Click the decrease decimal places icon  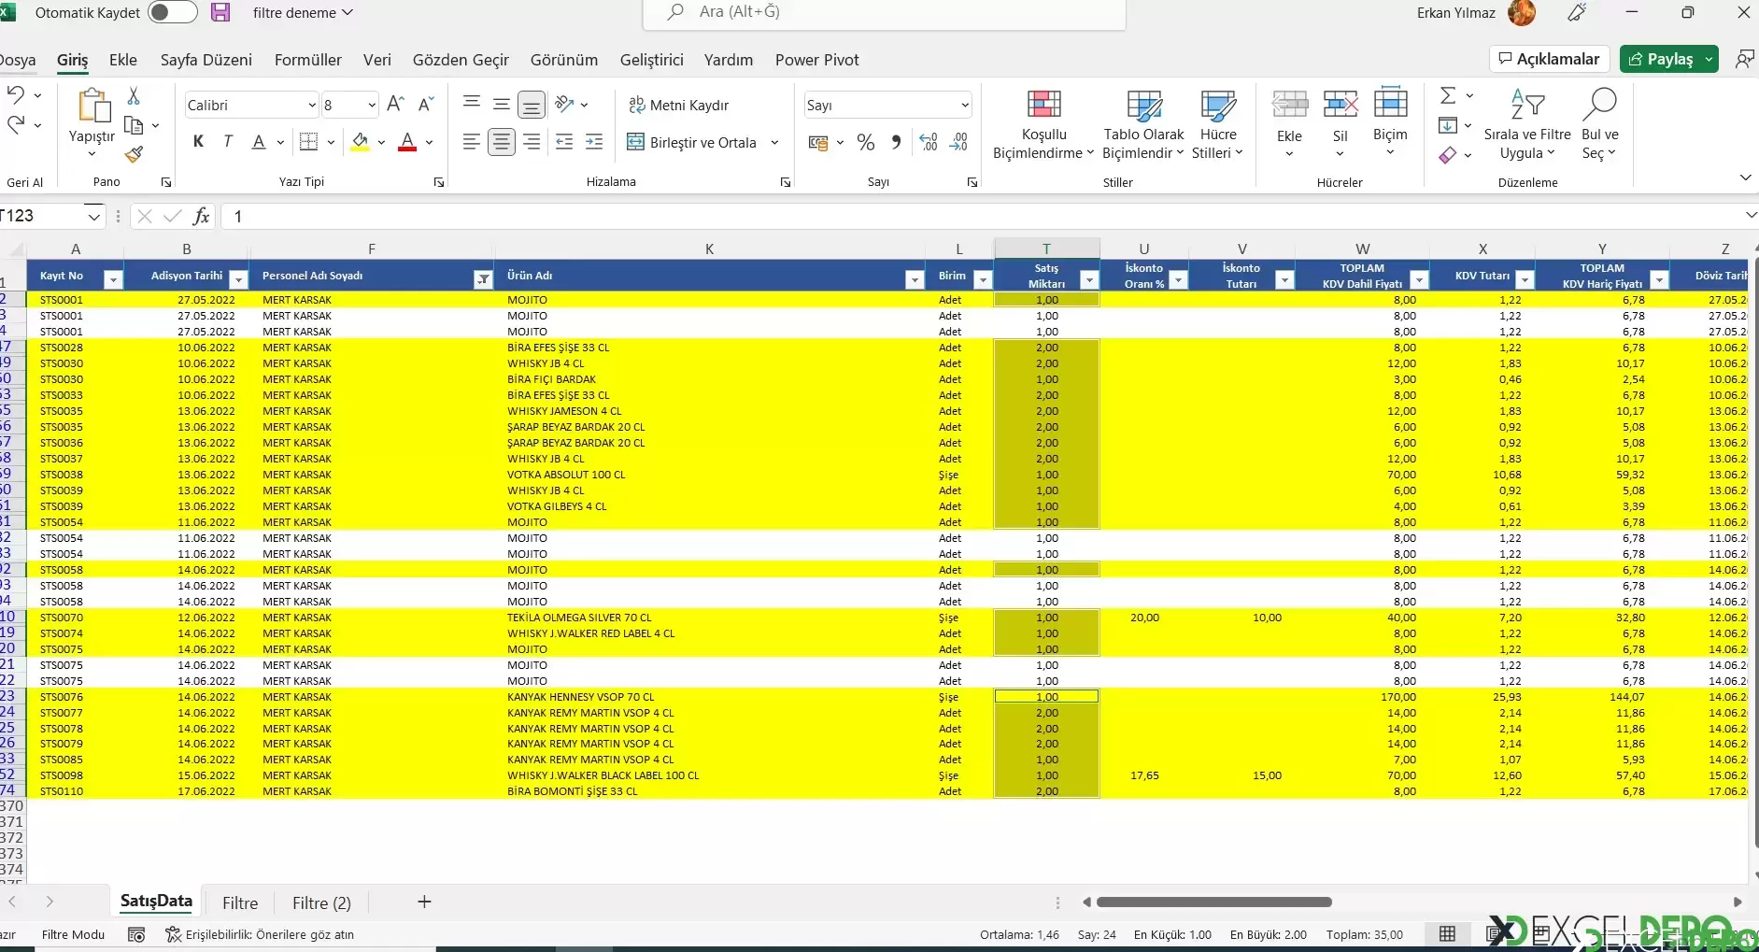[x=958, y=142]
